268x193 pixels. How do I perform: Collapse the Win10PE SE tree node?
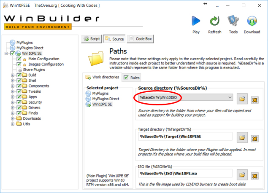pos(6,54)
